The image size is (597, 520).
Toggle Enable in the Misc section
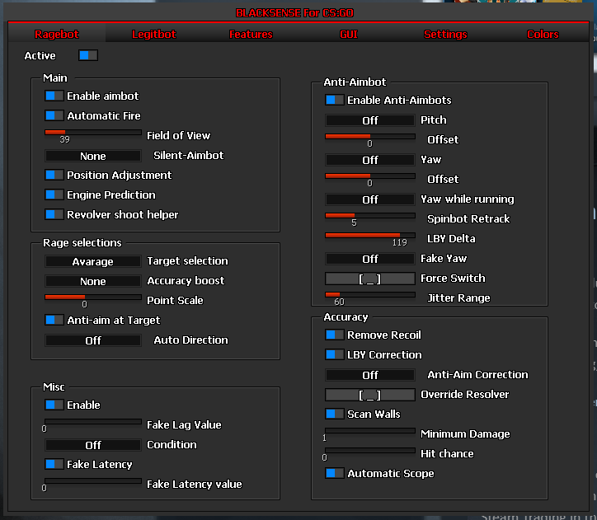(54, 405)
